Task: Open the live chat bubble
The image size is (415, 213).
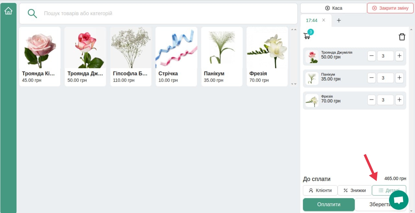Action: [398, 200]
